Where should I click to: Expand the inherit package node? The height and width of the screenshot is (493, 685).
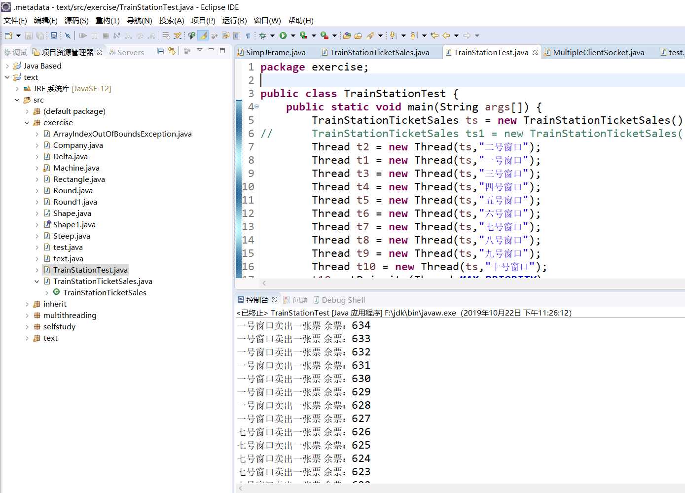tap(27, 304)
